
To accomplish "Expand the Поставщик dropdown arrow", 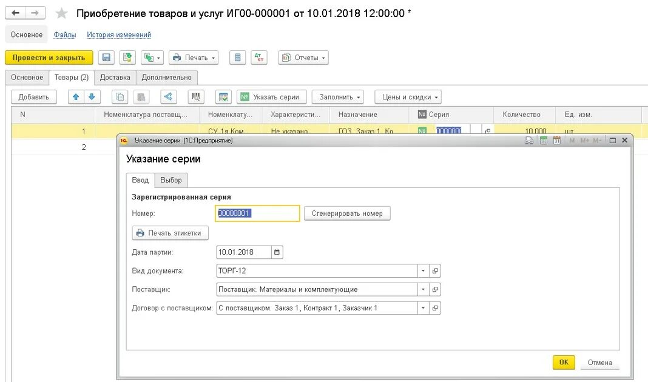I will pos(423,289).
